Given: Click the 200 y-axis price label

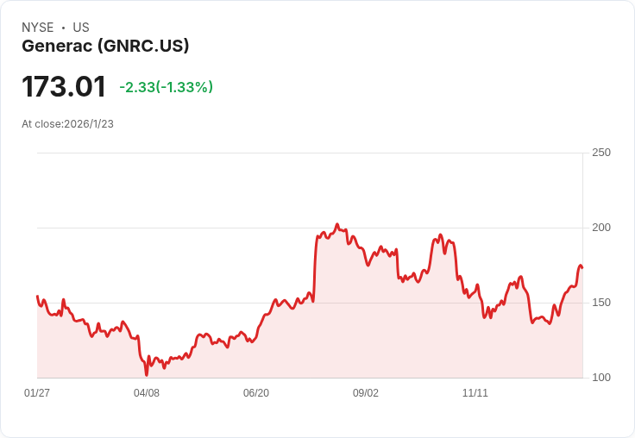Looking at the screenshot, I should (x=601, y=228).
